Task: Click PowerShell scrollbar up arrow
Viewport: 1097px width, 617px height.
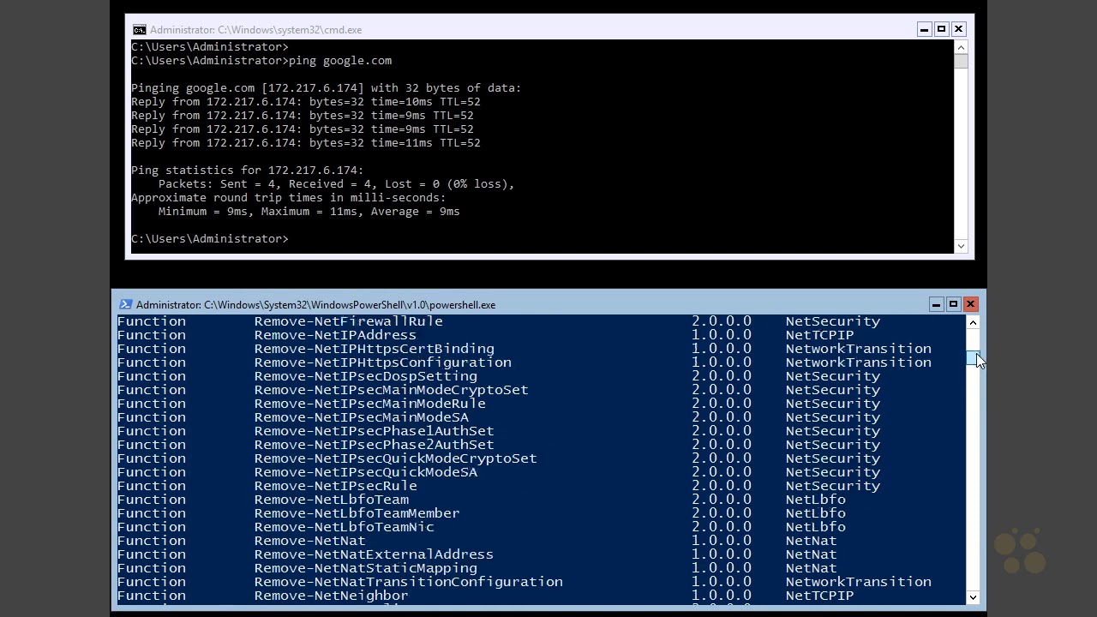Action: coord(973,322)
